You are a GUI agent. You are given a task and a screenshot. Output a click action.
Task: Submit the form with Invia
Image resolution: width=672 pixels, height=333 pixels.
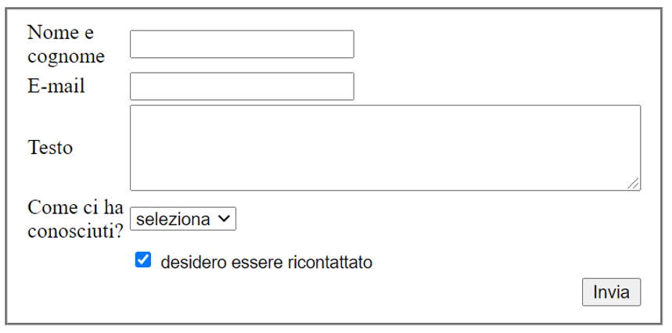tap(611, 292)
